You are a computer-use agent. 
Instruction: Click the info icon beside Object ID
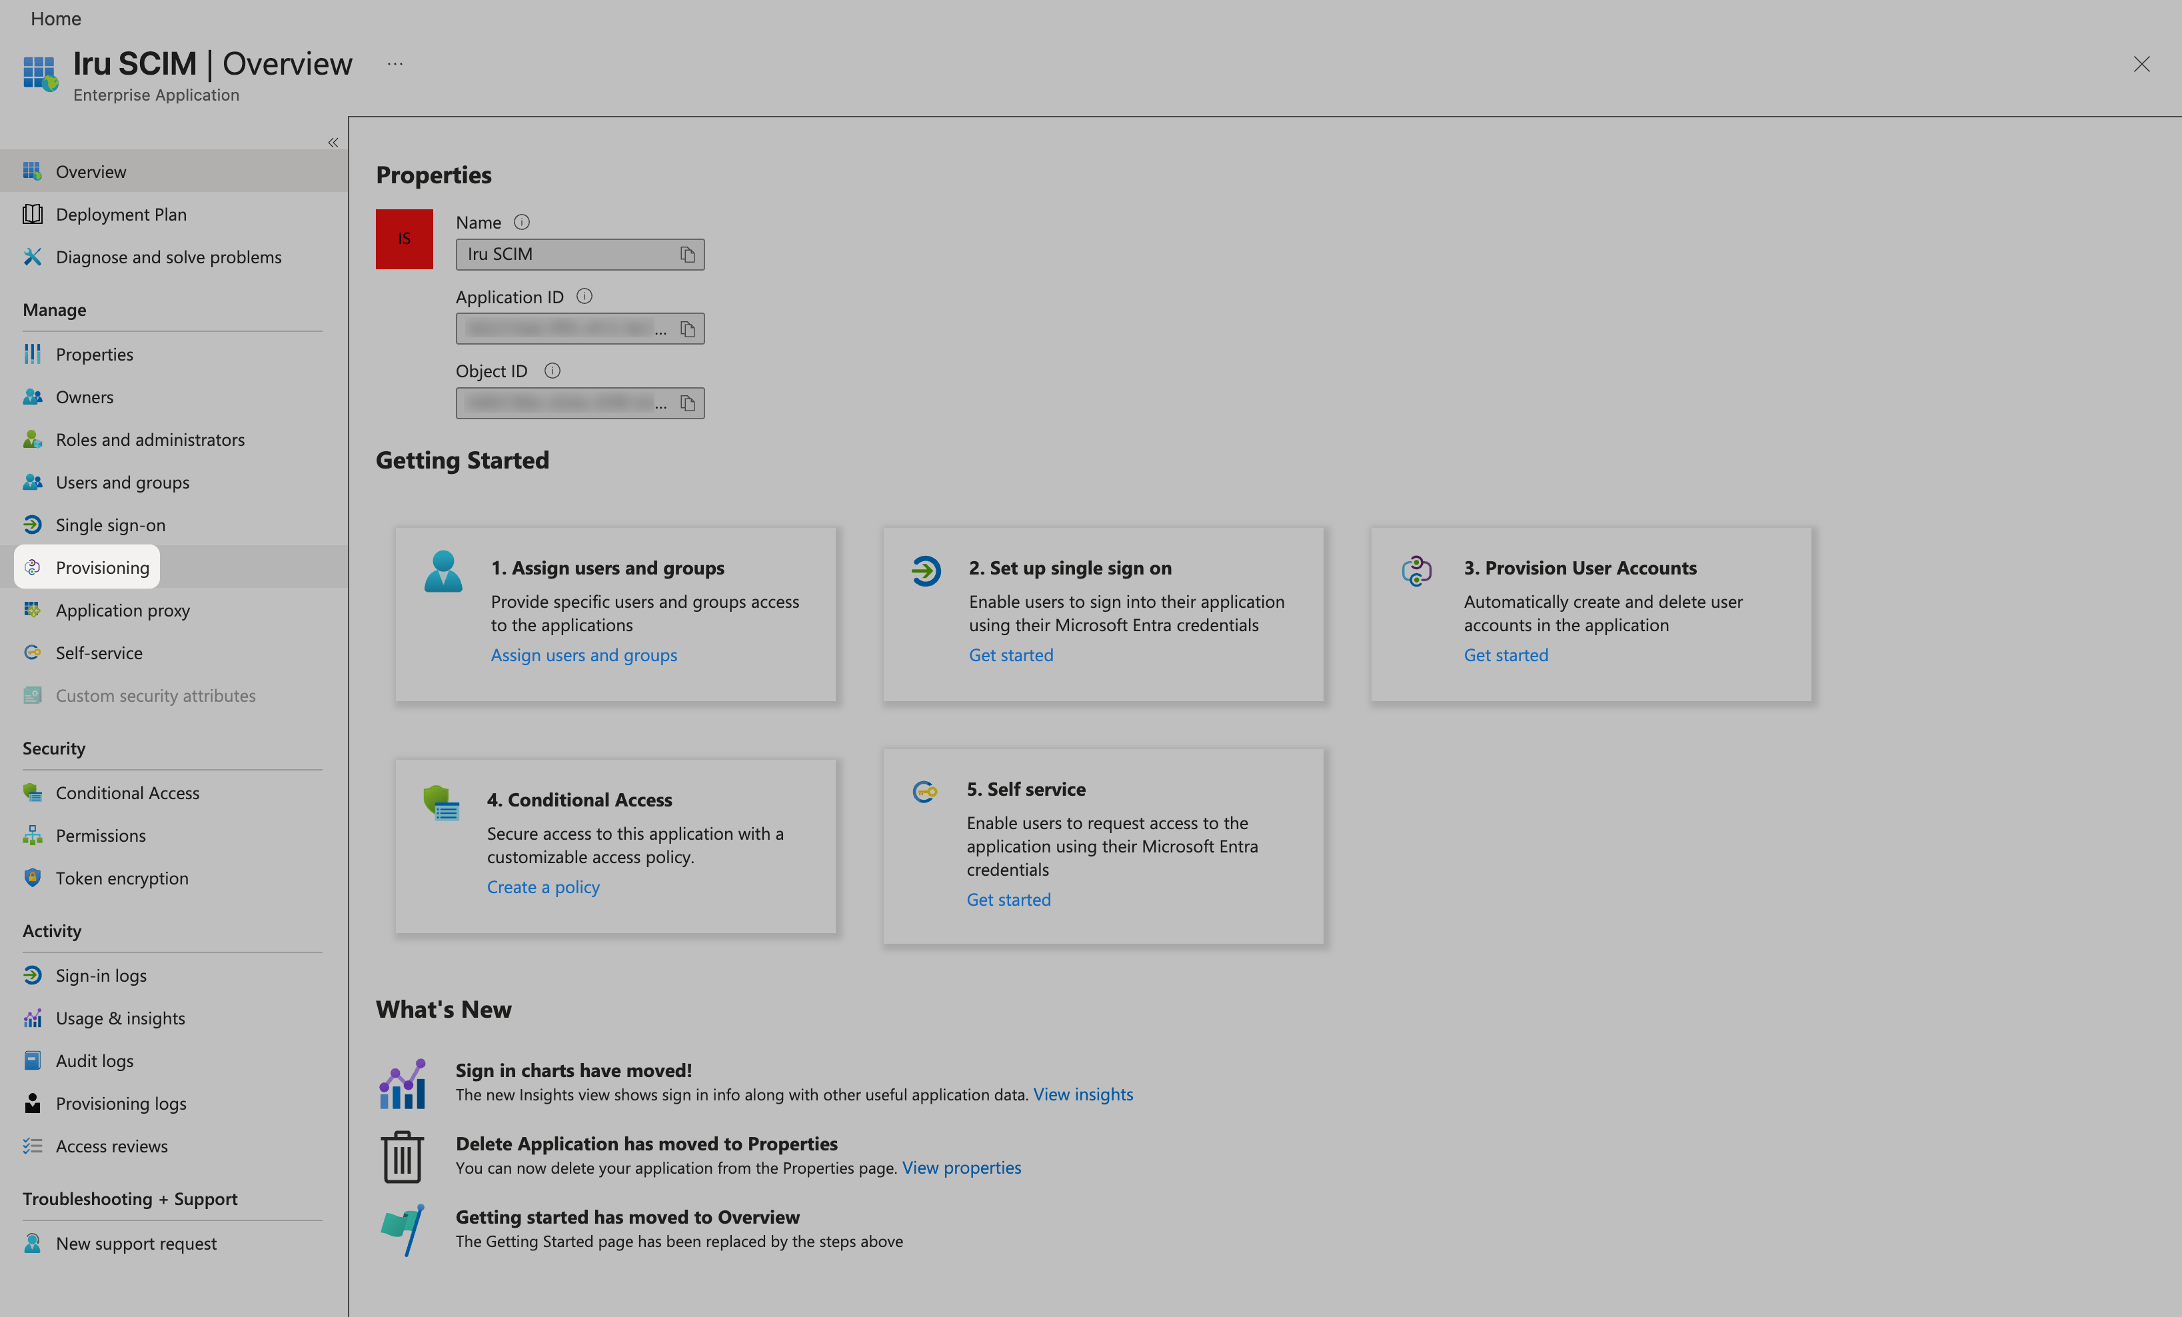pos(552,371)
